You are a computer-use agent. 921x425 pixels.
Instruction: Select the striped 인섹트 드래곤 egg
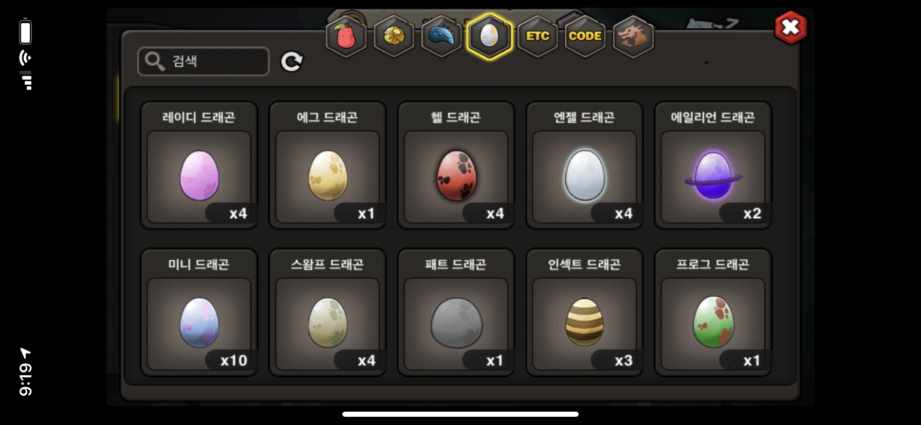point(584,313)
